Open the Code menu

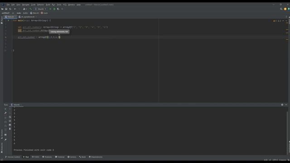coord(33,5)
